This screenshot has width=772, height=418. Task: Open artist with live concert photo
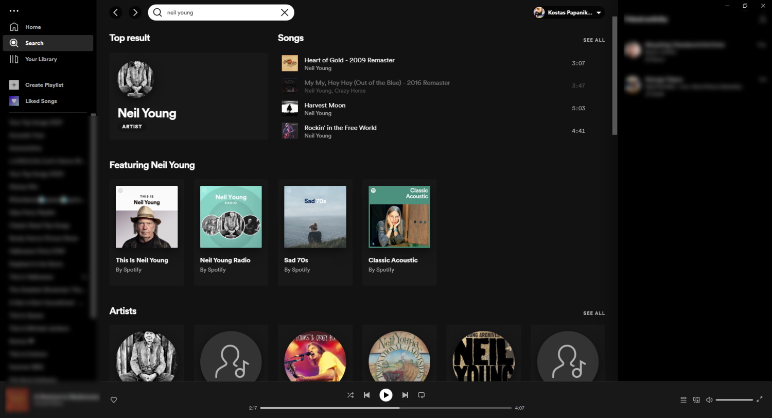(x=315, y=356)
